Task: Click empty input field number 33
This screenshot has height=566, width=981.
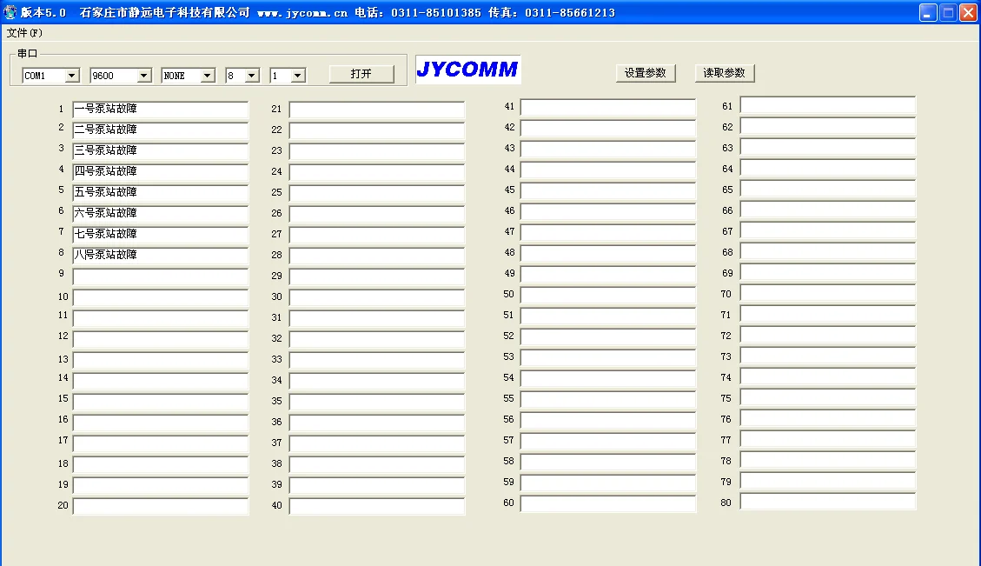Action: (x=376, y=360)
